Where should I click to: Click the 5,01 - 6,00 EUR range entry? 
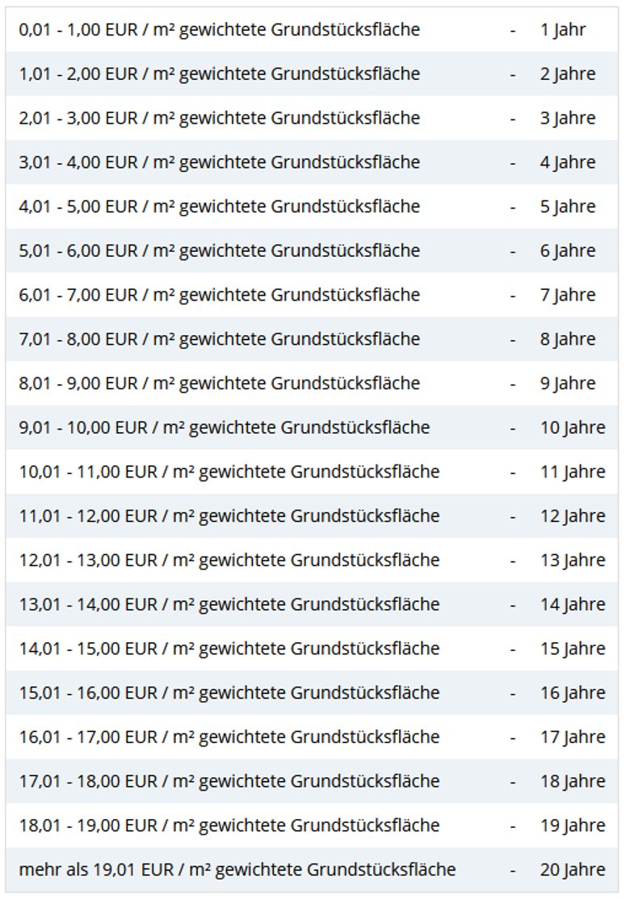pos(219,250)
